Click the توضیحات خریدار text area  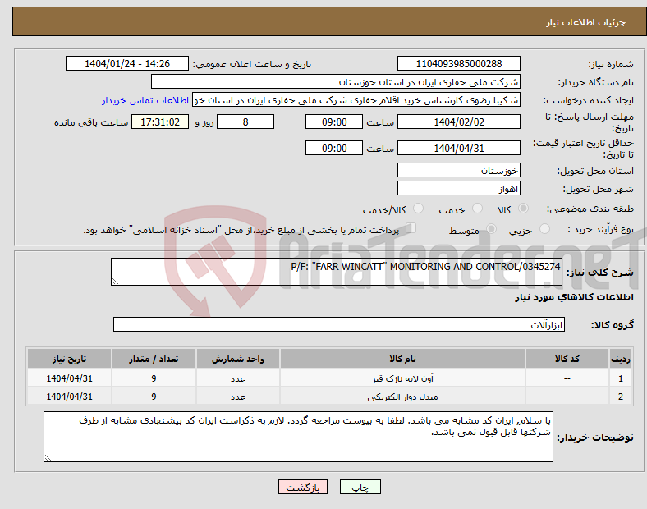click(x=298, y=437)
